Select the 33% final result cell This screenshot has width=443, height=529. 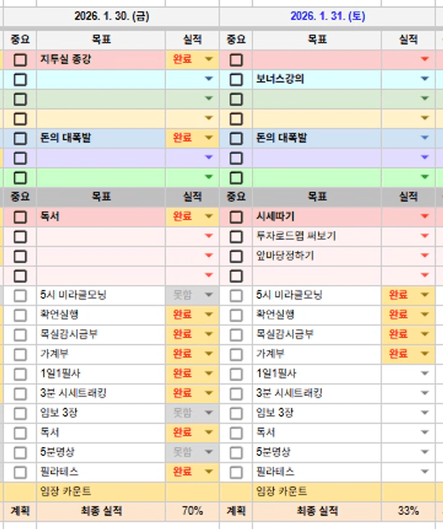(408, 511)
